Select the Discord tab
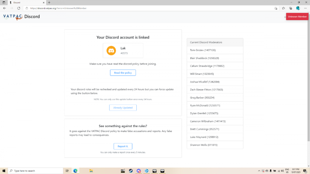310x174 pixels. pyautogui.click(x=27, y=2)
